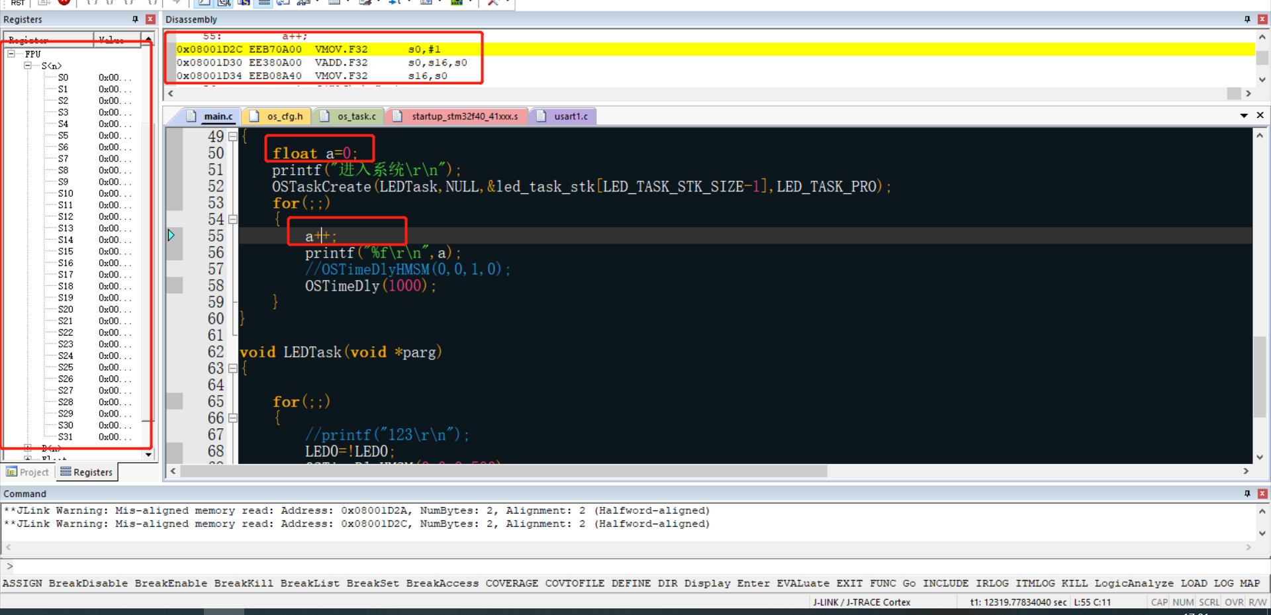Click the L:55 C:11 cursor position status
The width and height of the screenshot is (1271, 615).
click(x=1092, y=602)
